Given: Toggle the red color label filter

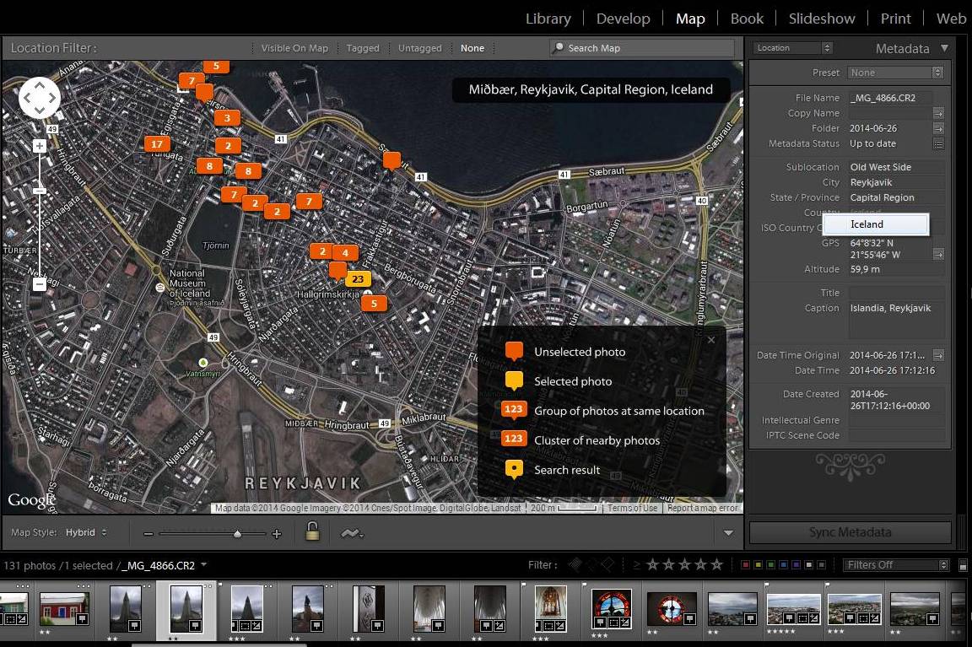Looking at the screenshot, I should click(745, 565).
